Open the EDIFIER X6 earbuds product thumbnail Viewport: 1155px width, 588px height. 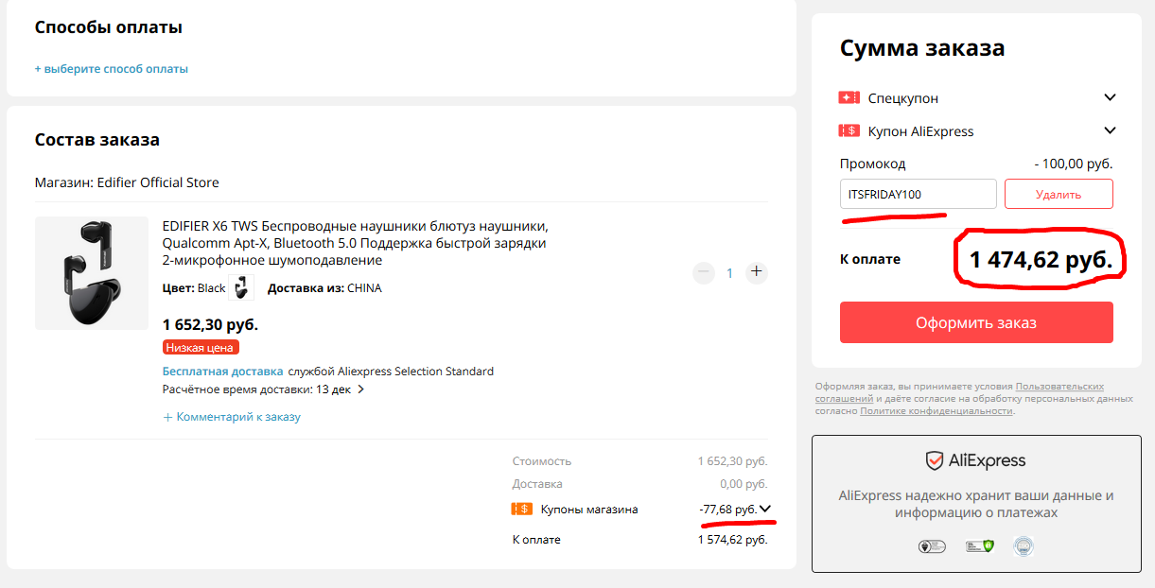click(x=91, y=273)
